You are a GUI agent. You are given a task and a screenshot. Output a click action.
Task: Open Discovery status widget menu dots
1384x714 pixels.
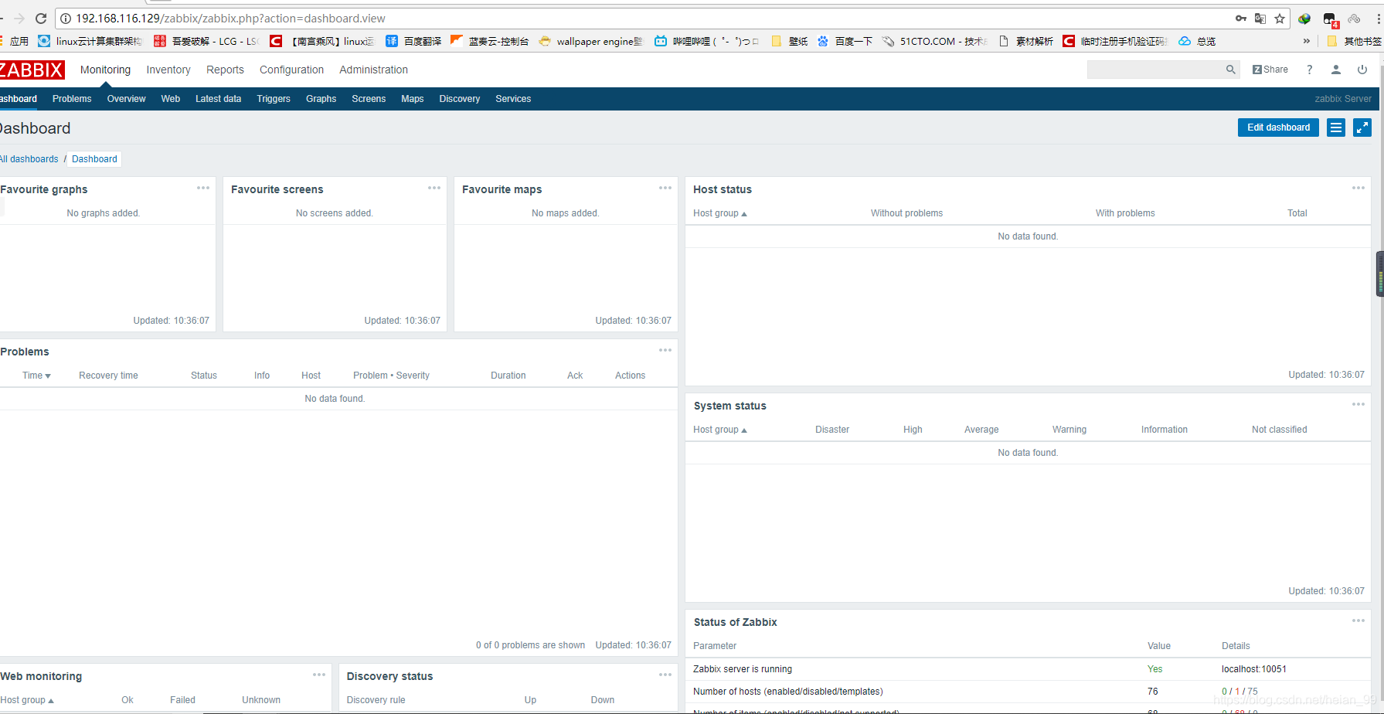coord(665,675)
